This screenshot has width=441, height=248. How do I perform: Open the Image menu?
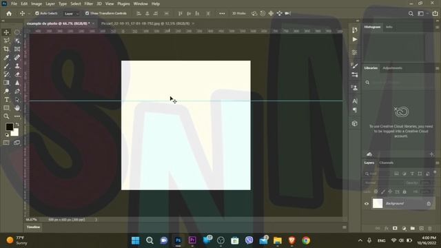click(37, 4)
